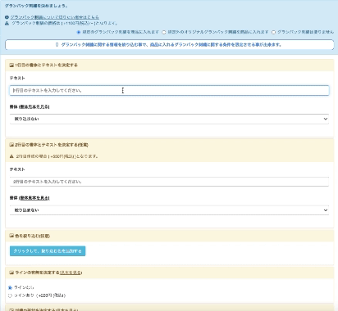The image size is (338, 311).
Task: Click the white hint box about narrowing embroidery conditions
Action: [x=169, y=45]
